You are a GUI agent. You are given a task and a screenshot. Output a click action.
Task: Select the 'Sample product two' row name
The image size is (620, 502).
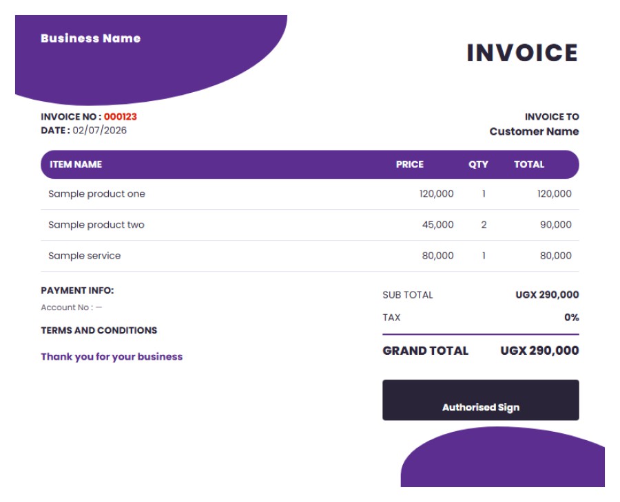pos(96,225)
